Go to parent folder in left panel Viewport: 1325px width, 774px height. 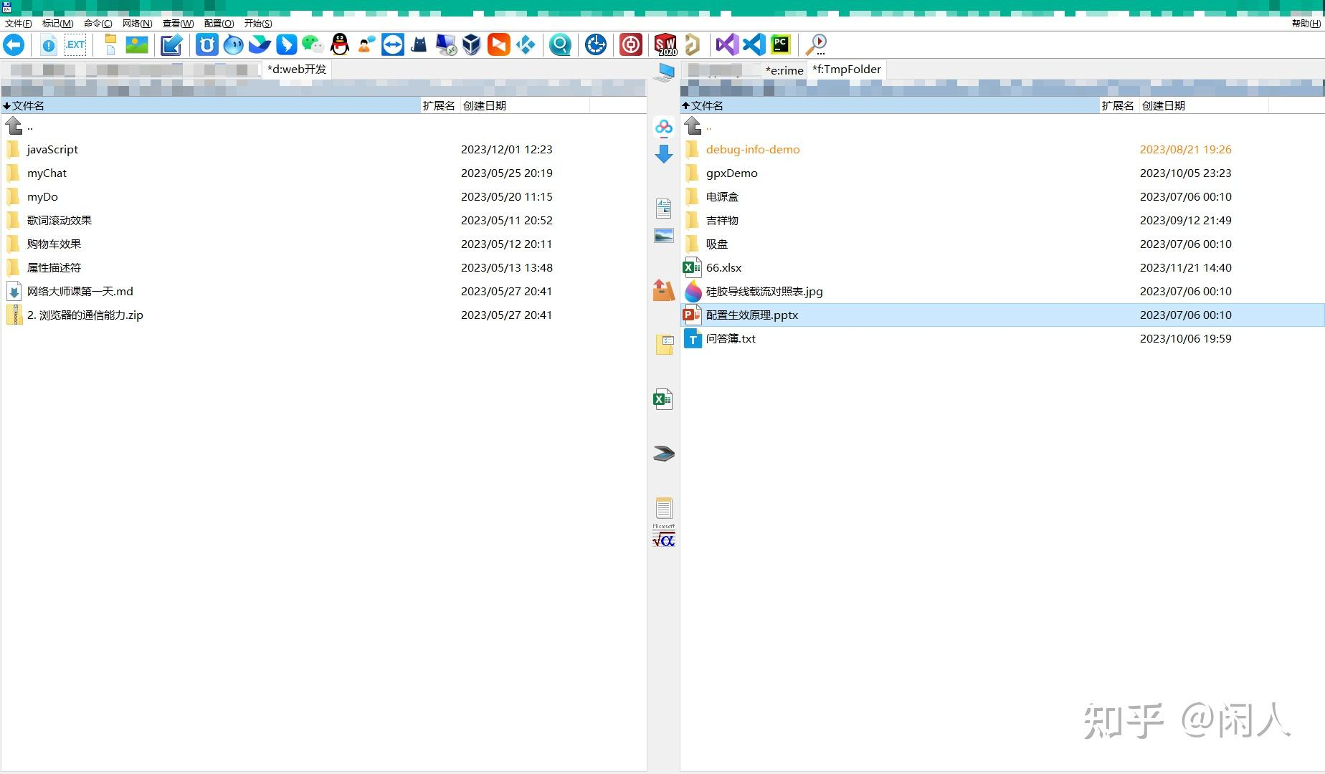[x=323, y=126]
